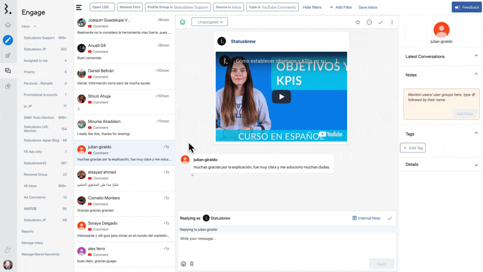Collapse the Latest Conversations section

point(476,56)
